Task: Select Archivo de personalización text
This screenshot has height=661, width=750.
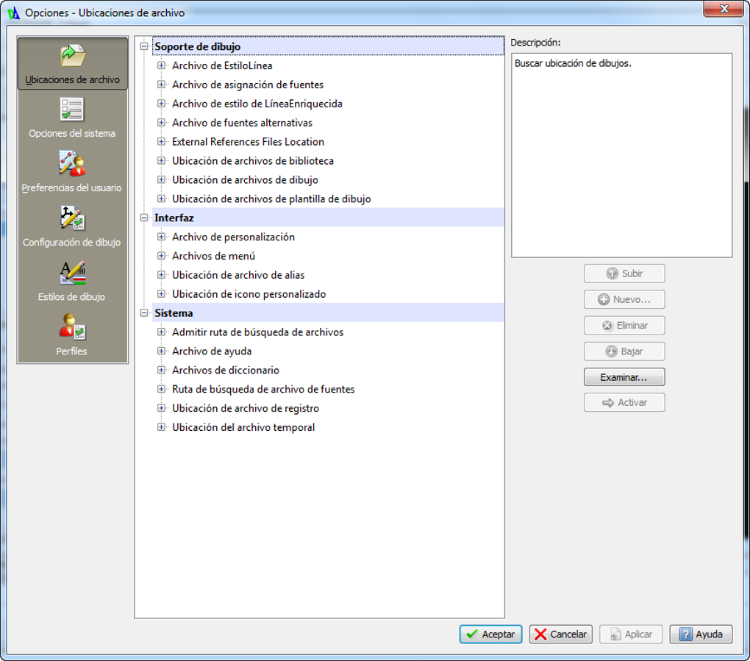Action: point(233,237)
